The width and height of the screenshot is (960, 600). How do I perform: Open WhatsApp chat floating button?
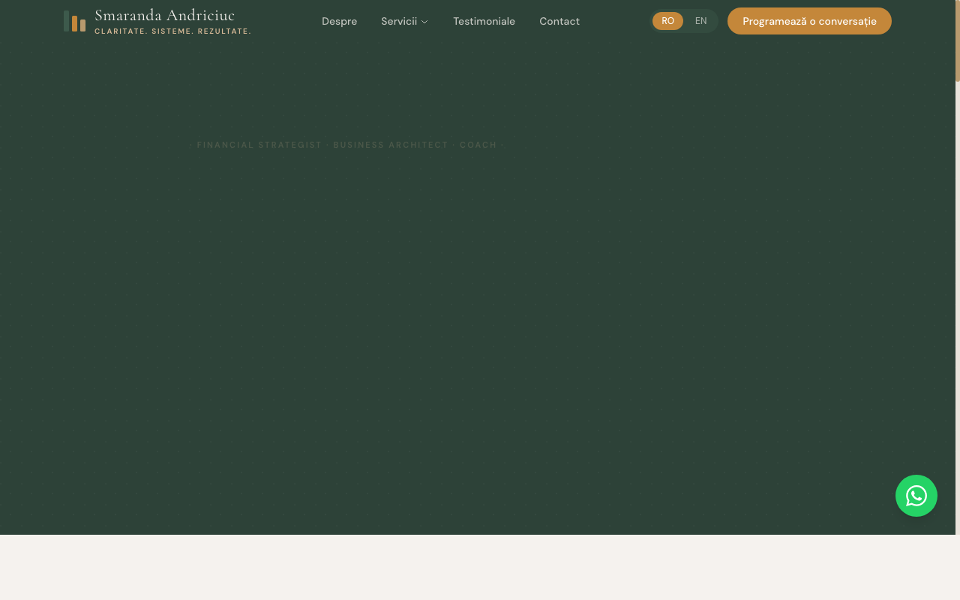[x=916, y=496]
